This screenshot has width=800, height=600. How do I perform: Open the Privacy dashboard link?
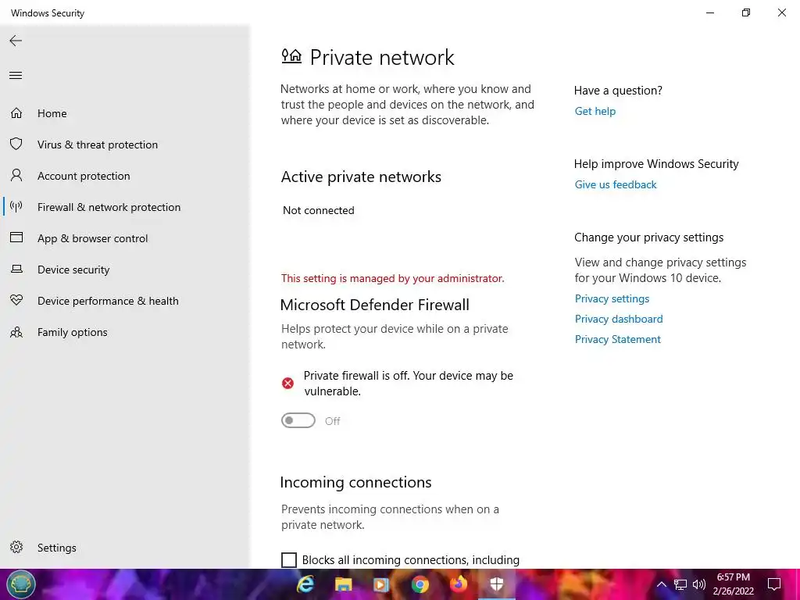click(619, 319)
